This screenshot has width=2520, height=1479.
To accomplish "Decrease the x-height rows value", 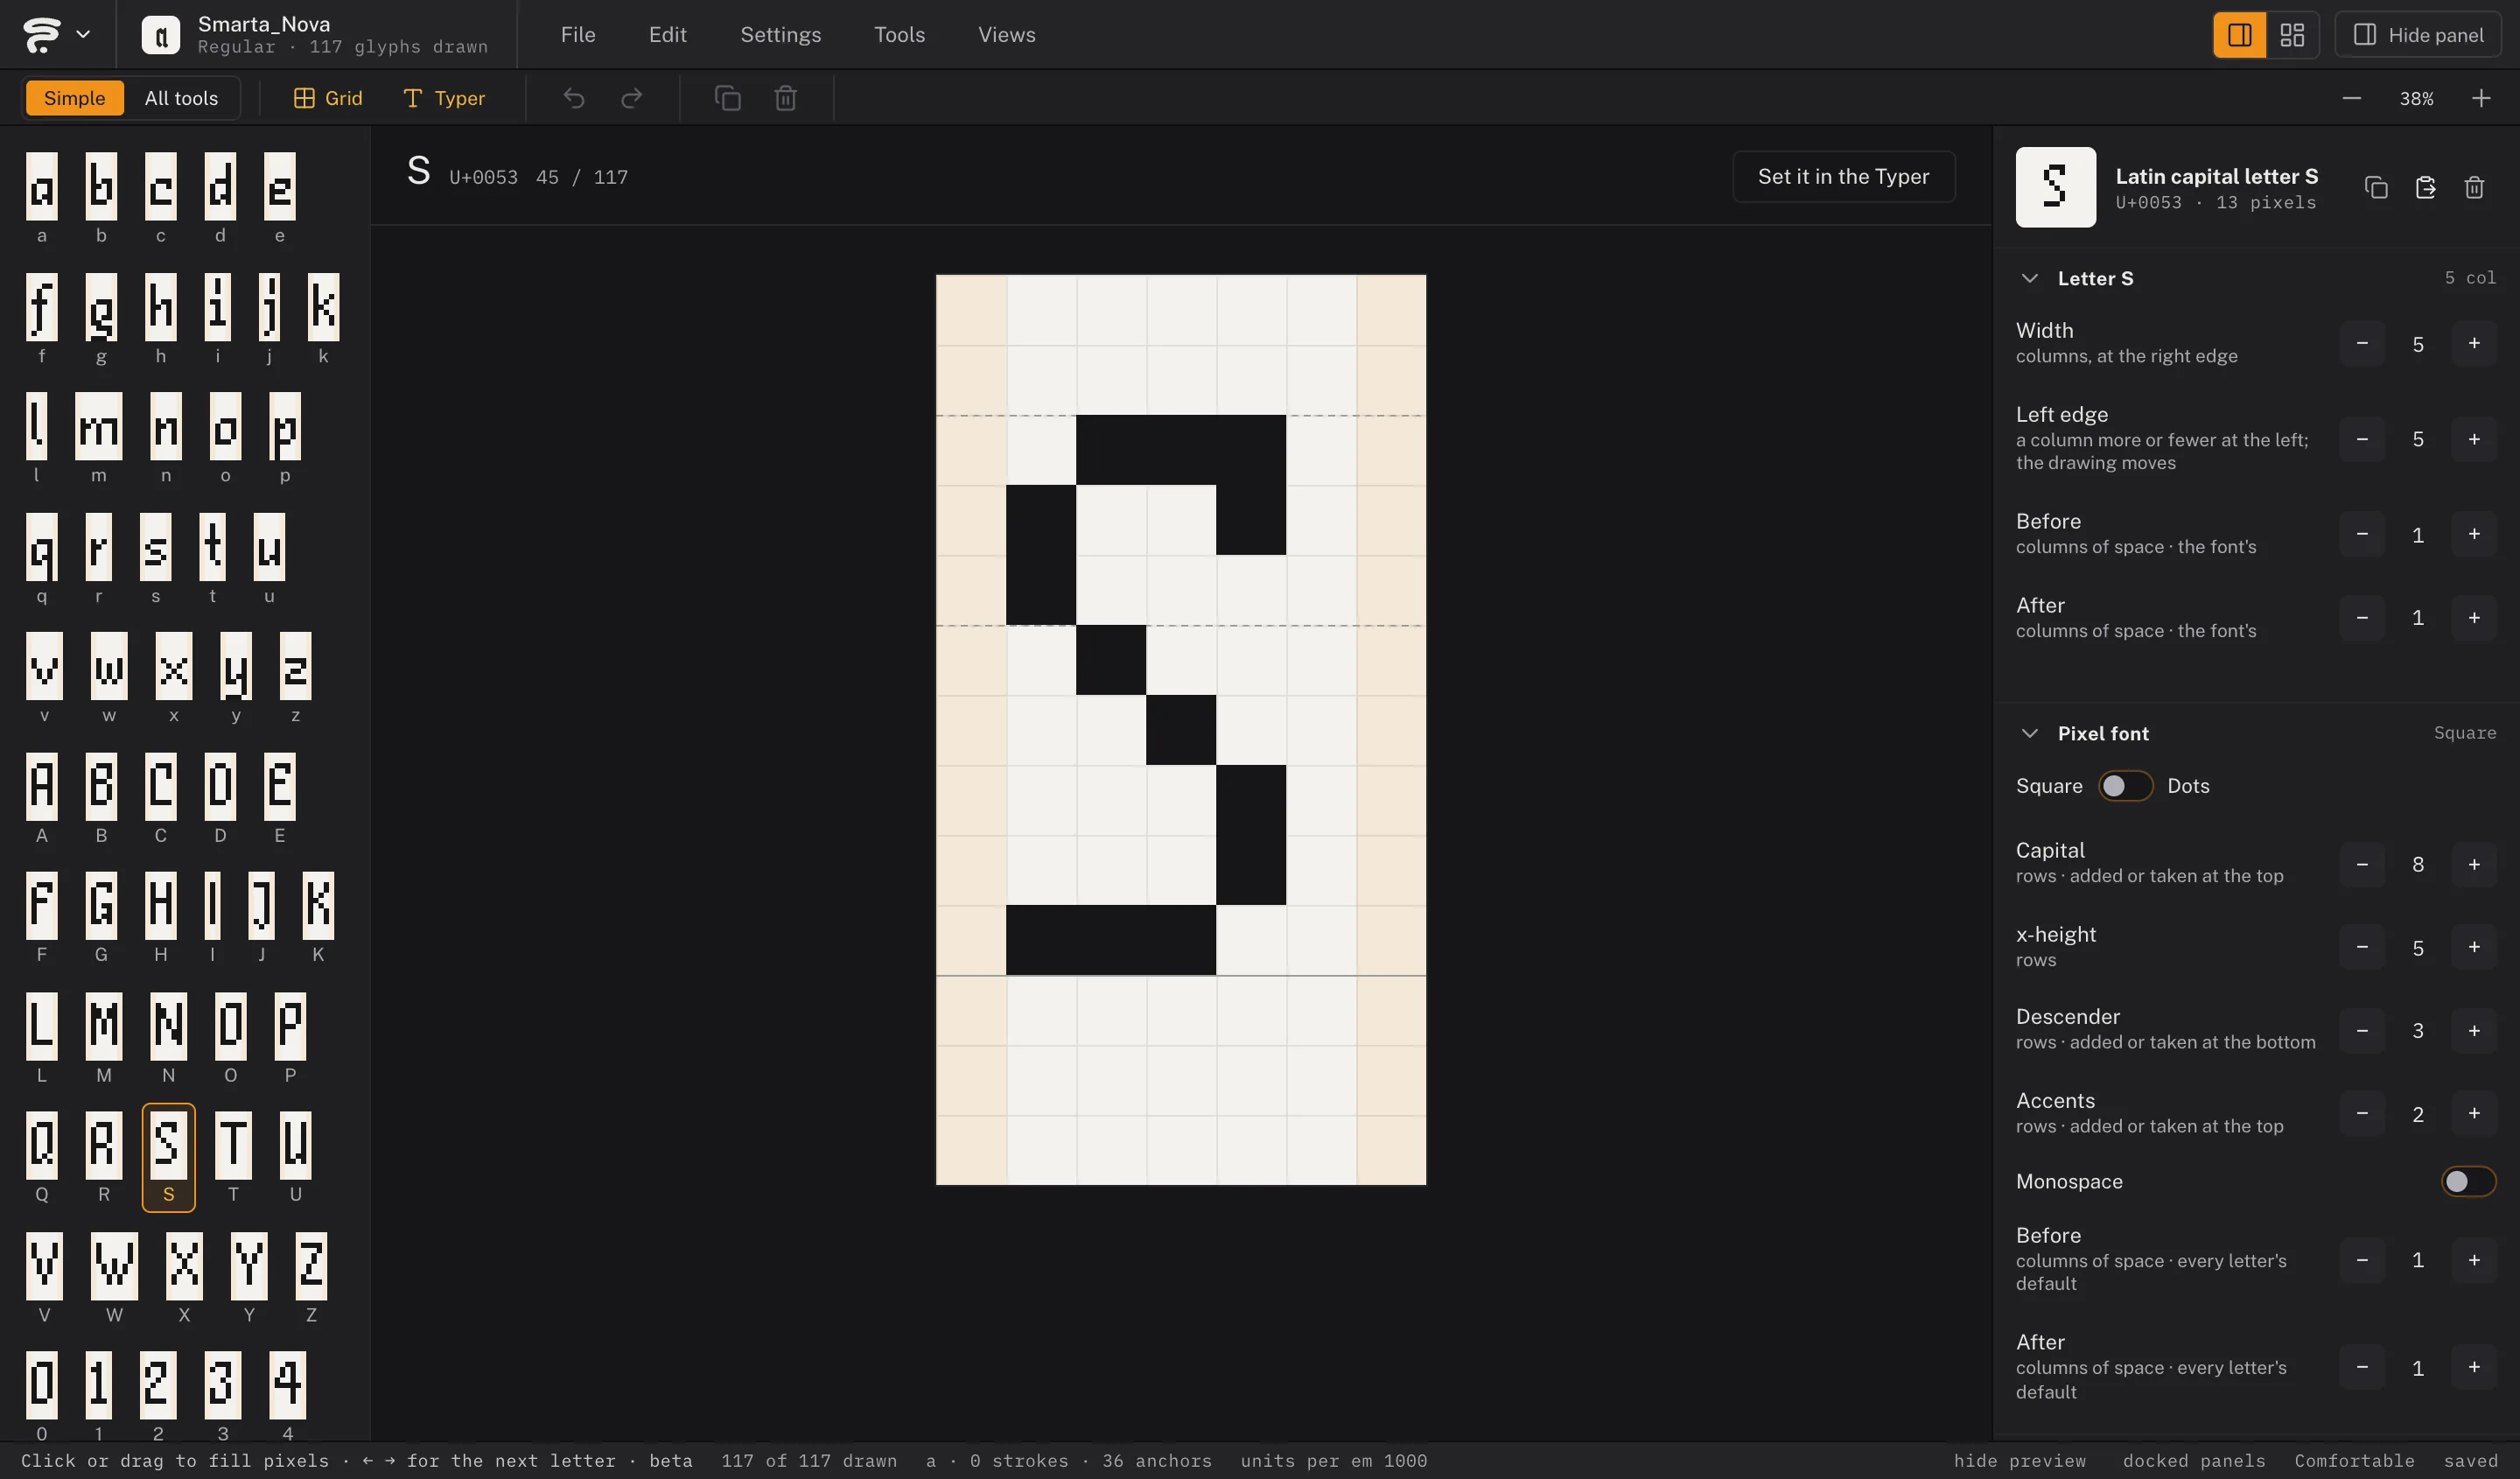I will point(2362,947).
